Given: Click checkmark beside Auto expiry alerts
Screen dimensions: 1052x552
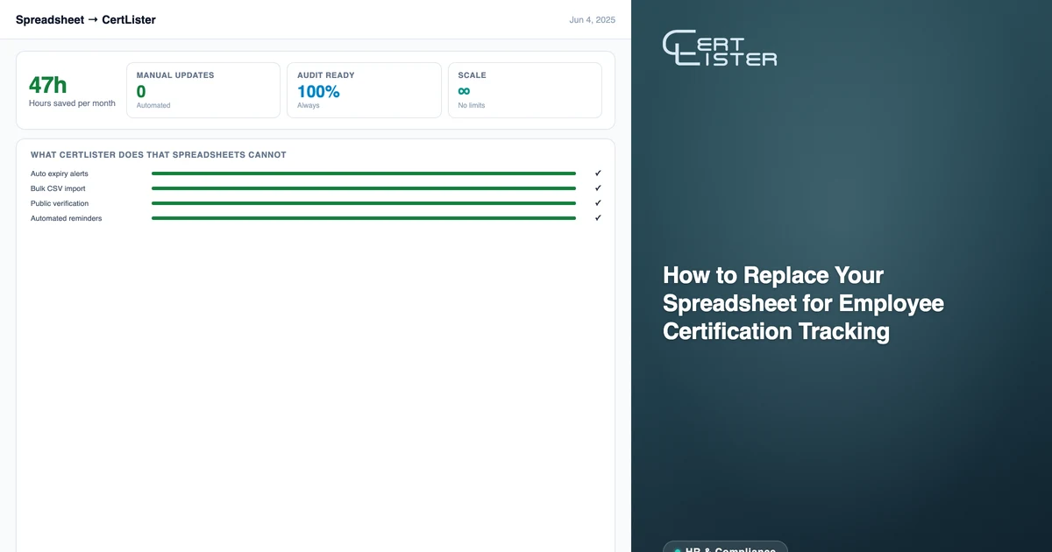Looking at the screenshot, I should (x=598, y=173).
